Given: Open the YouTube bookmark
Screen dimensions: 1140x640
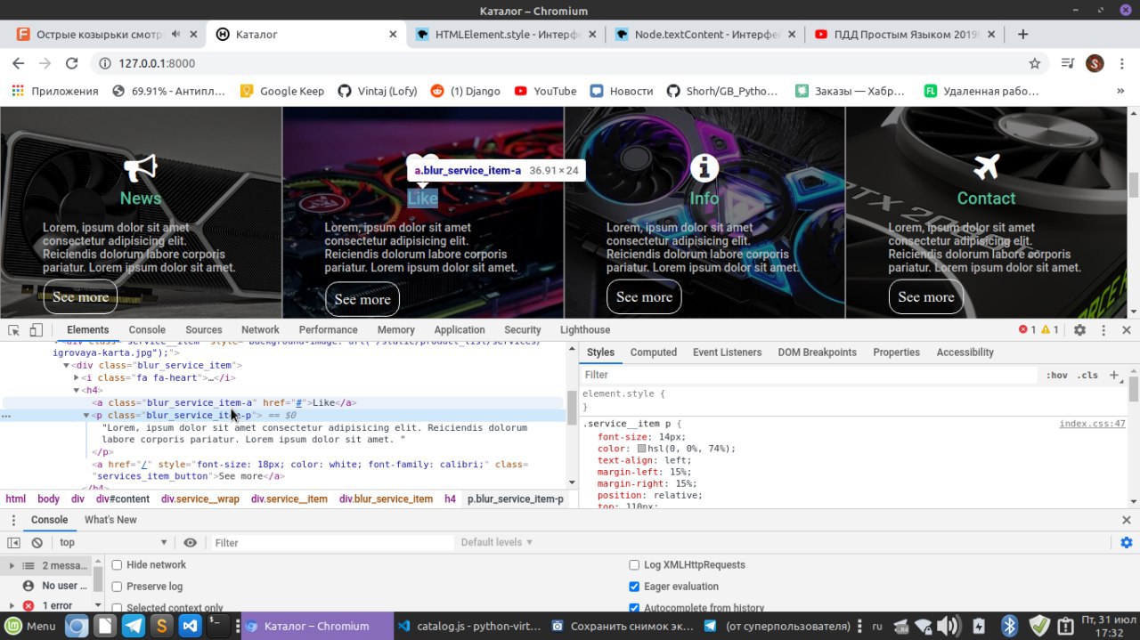Looking at the screenshot, I should pyautogui.click(x=545, y=91).
